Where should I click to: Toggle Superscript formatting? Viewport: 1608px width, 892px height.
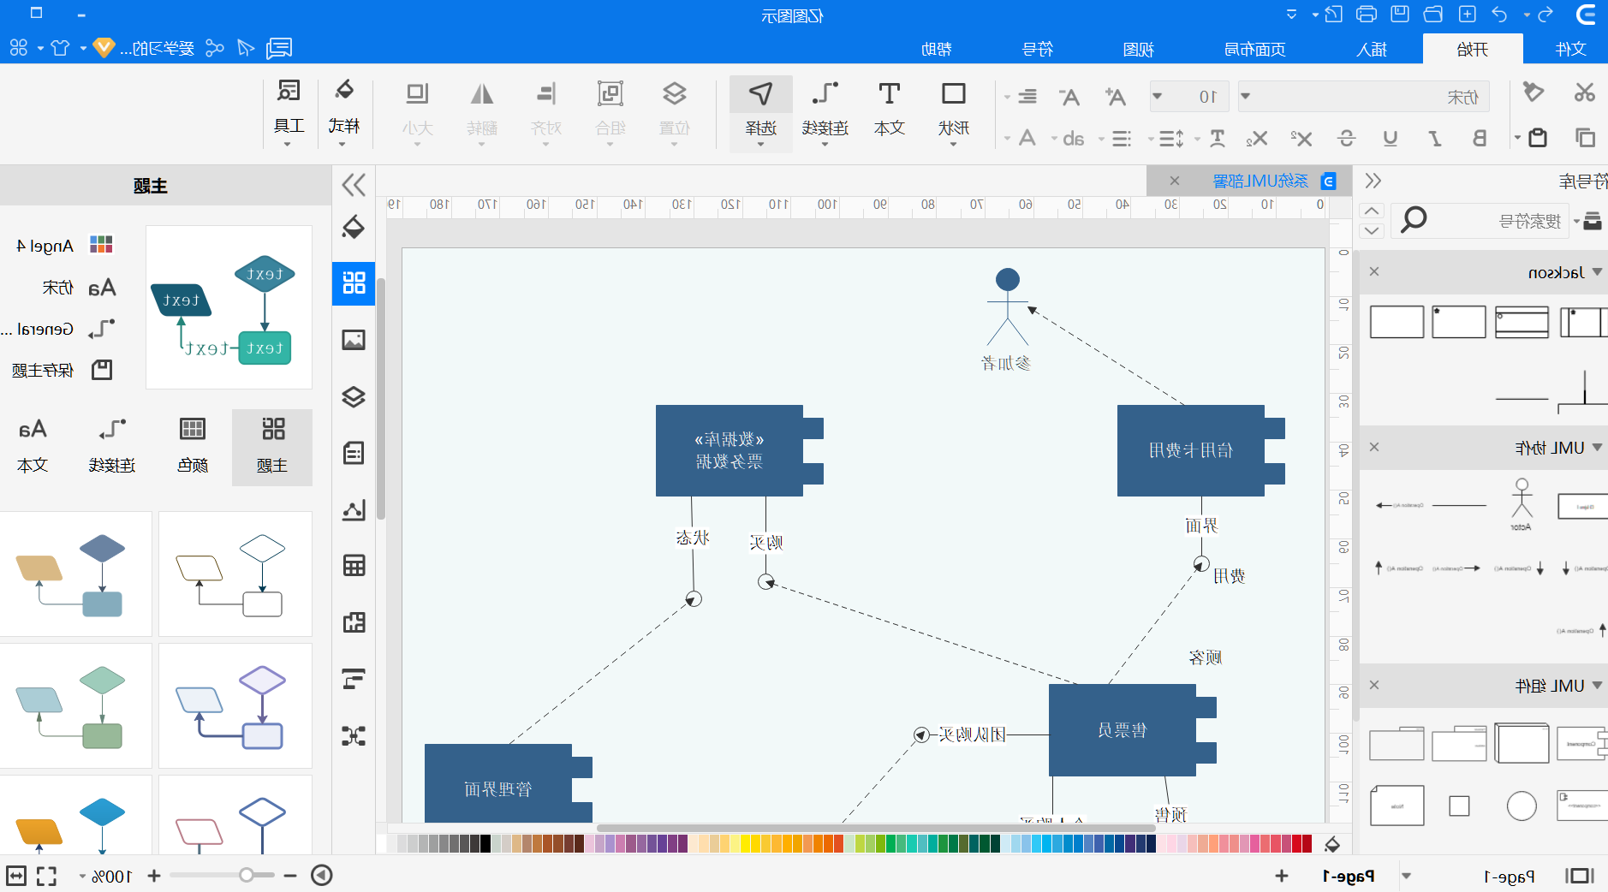[1301, 138]
